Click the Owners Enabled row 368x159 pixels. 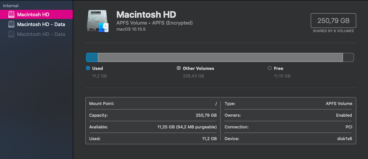[288, 115]
